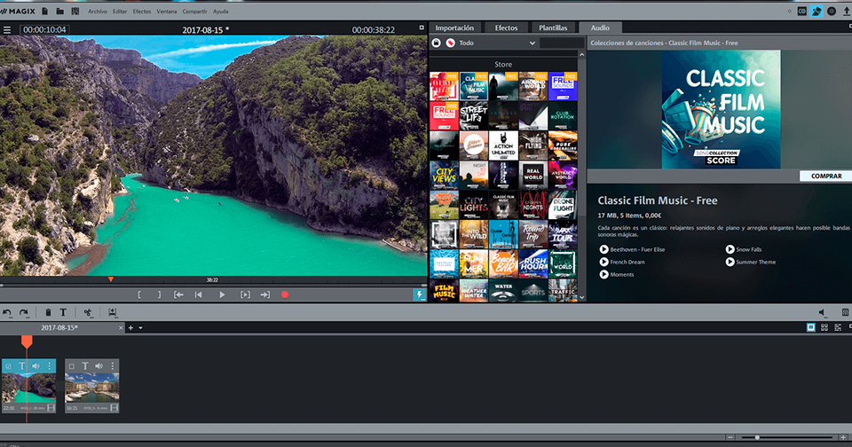Click the timeline zoom slider handle

(x=757, y=437)
